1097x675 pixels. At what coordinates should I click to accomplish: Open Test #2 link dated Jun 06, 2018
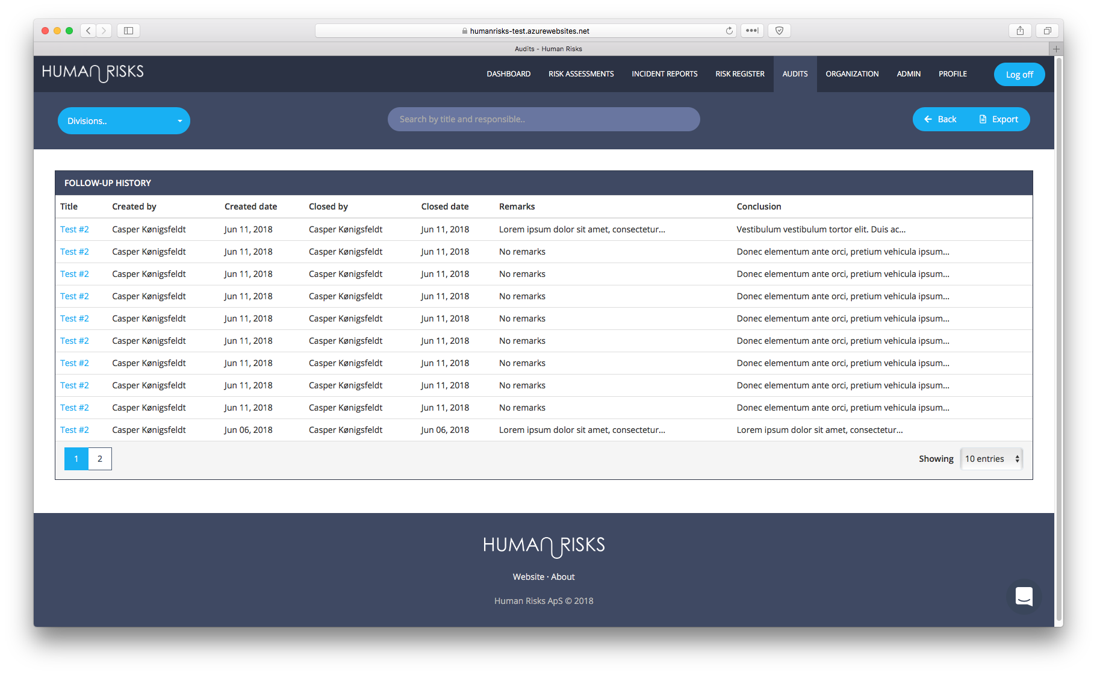[75, 430]
